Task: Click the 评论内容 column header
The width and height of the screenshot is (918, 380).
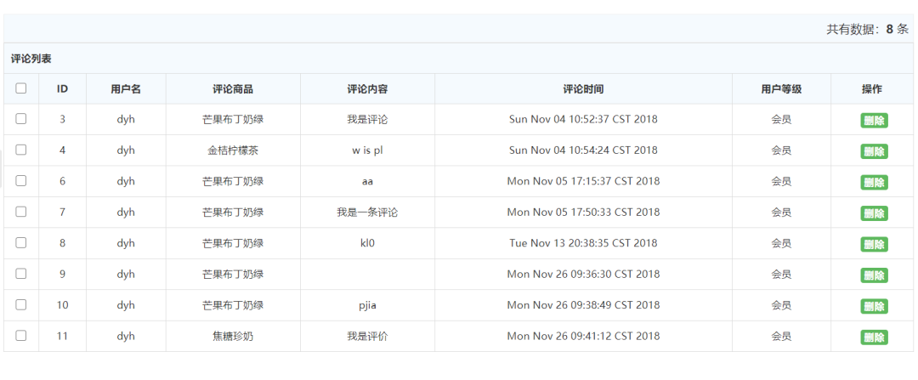Action: [x=368, y=89]
